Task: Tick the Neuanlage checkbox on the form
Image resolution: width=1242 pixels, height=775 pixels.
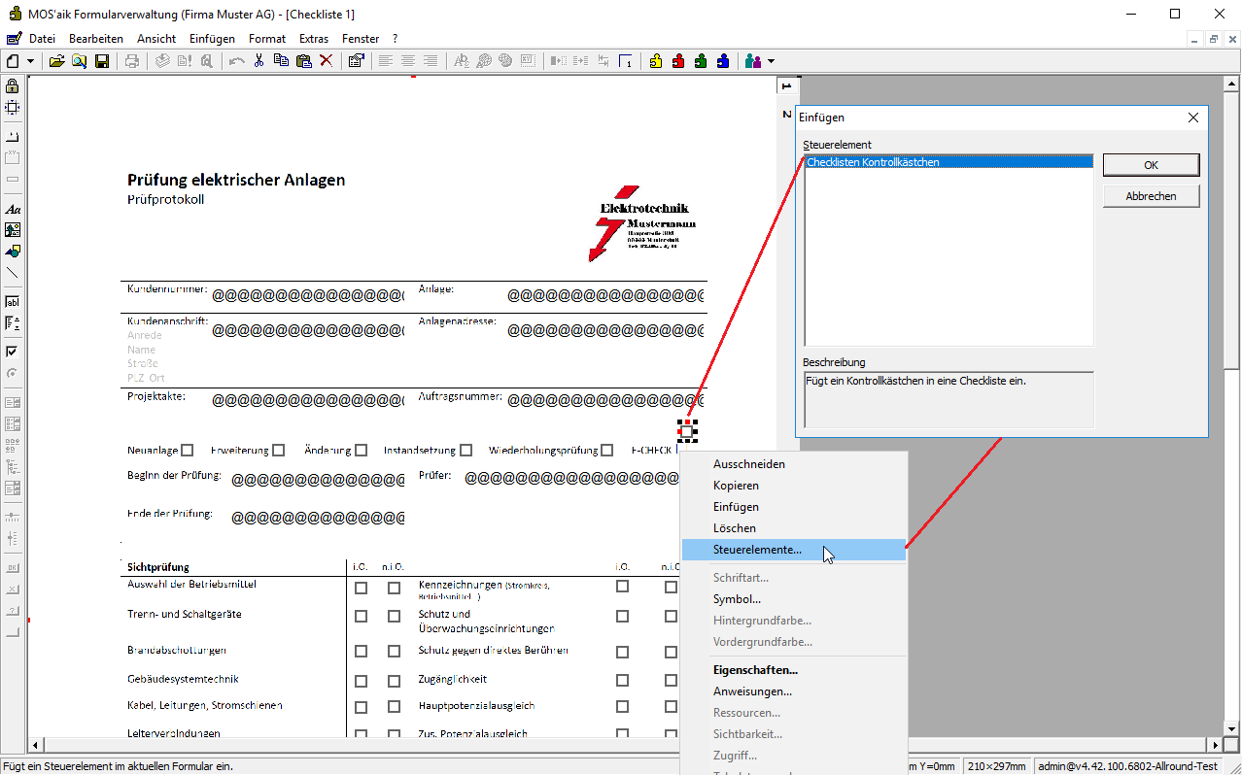Action: click(188, 451)
